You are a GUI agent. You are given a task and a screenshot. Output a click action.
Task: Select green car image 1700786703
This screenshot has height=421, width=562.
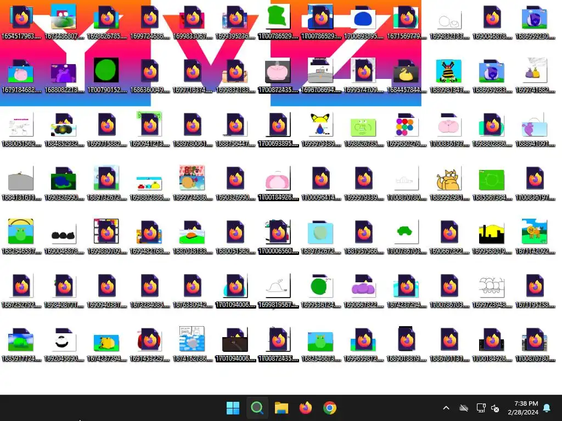tap(407, 237)
